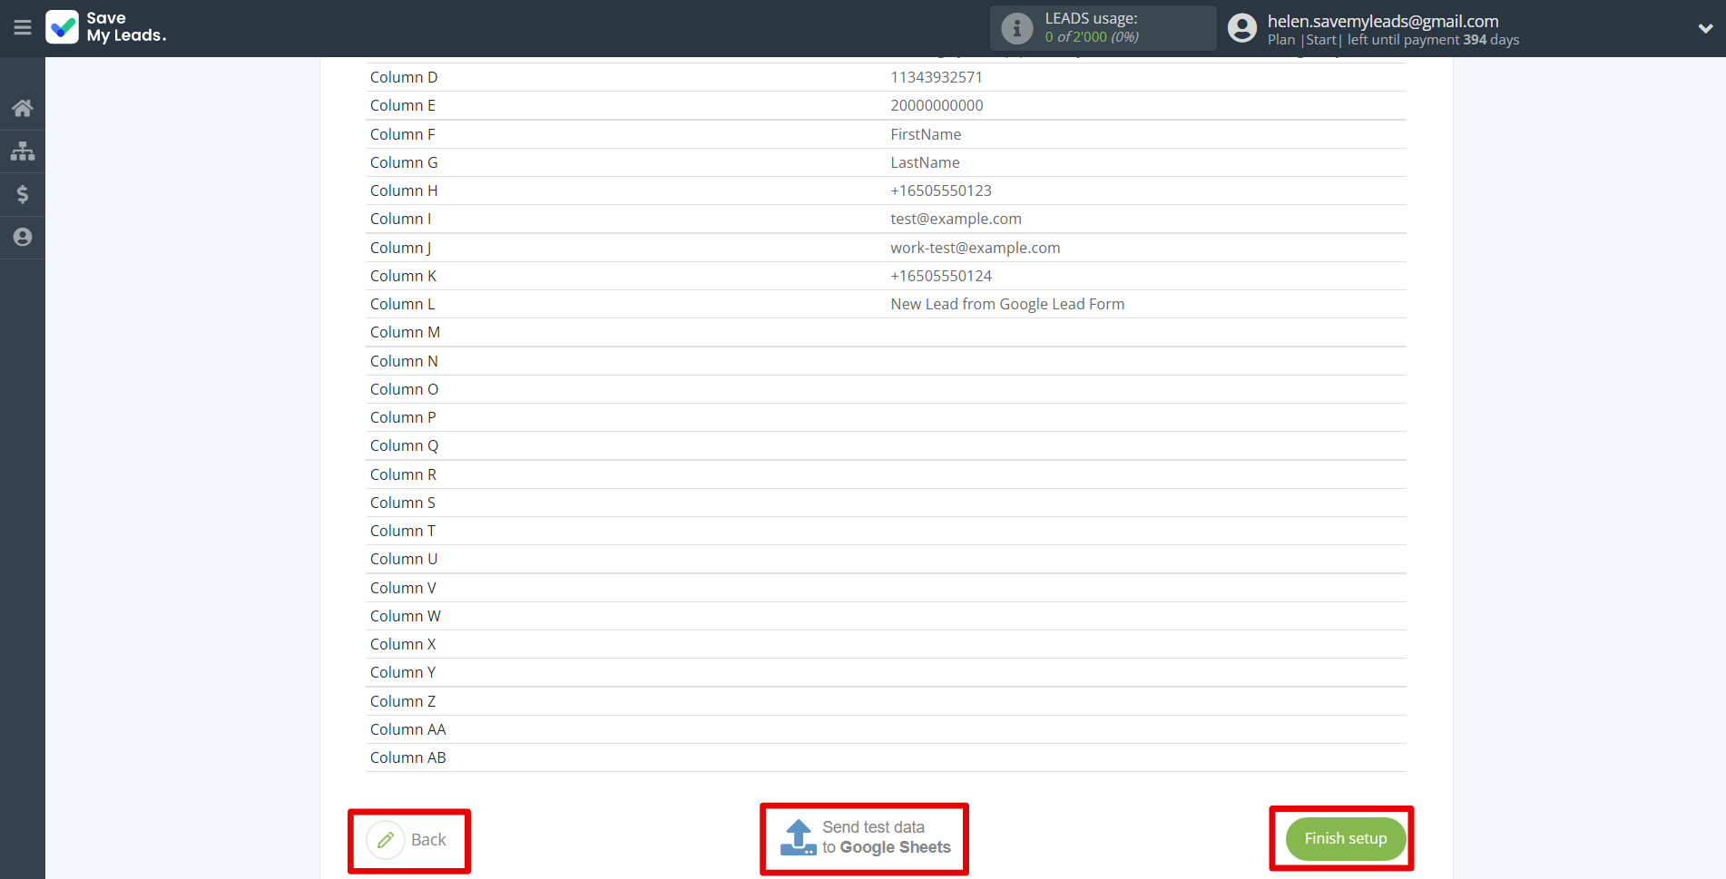Open the profile icon in sidebar
1726x879 pixels.
(23, 237)
